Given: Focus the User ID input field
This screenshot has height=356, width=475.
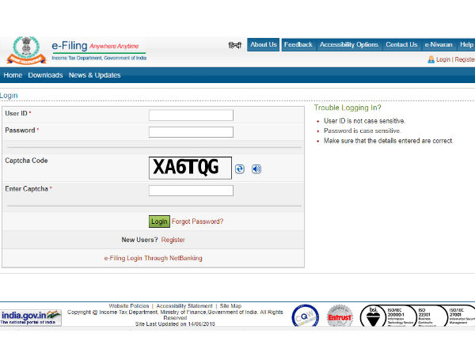Looking at the screenshot, I should pos(191,115).
